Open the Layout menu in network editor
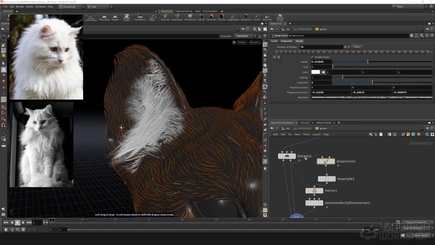The width and height of the screenshot is (435, 245). (x=316, y=134)
